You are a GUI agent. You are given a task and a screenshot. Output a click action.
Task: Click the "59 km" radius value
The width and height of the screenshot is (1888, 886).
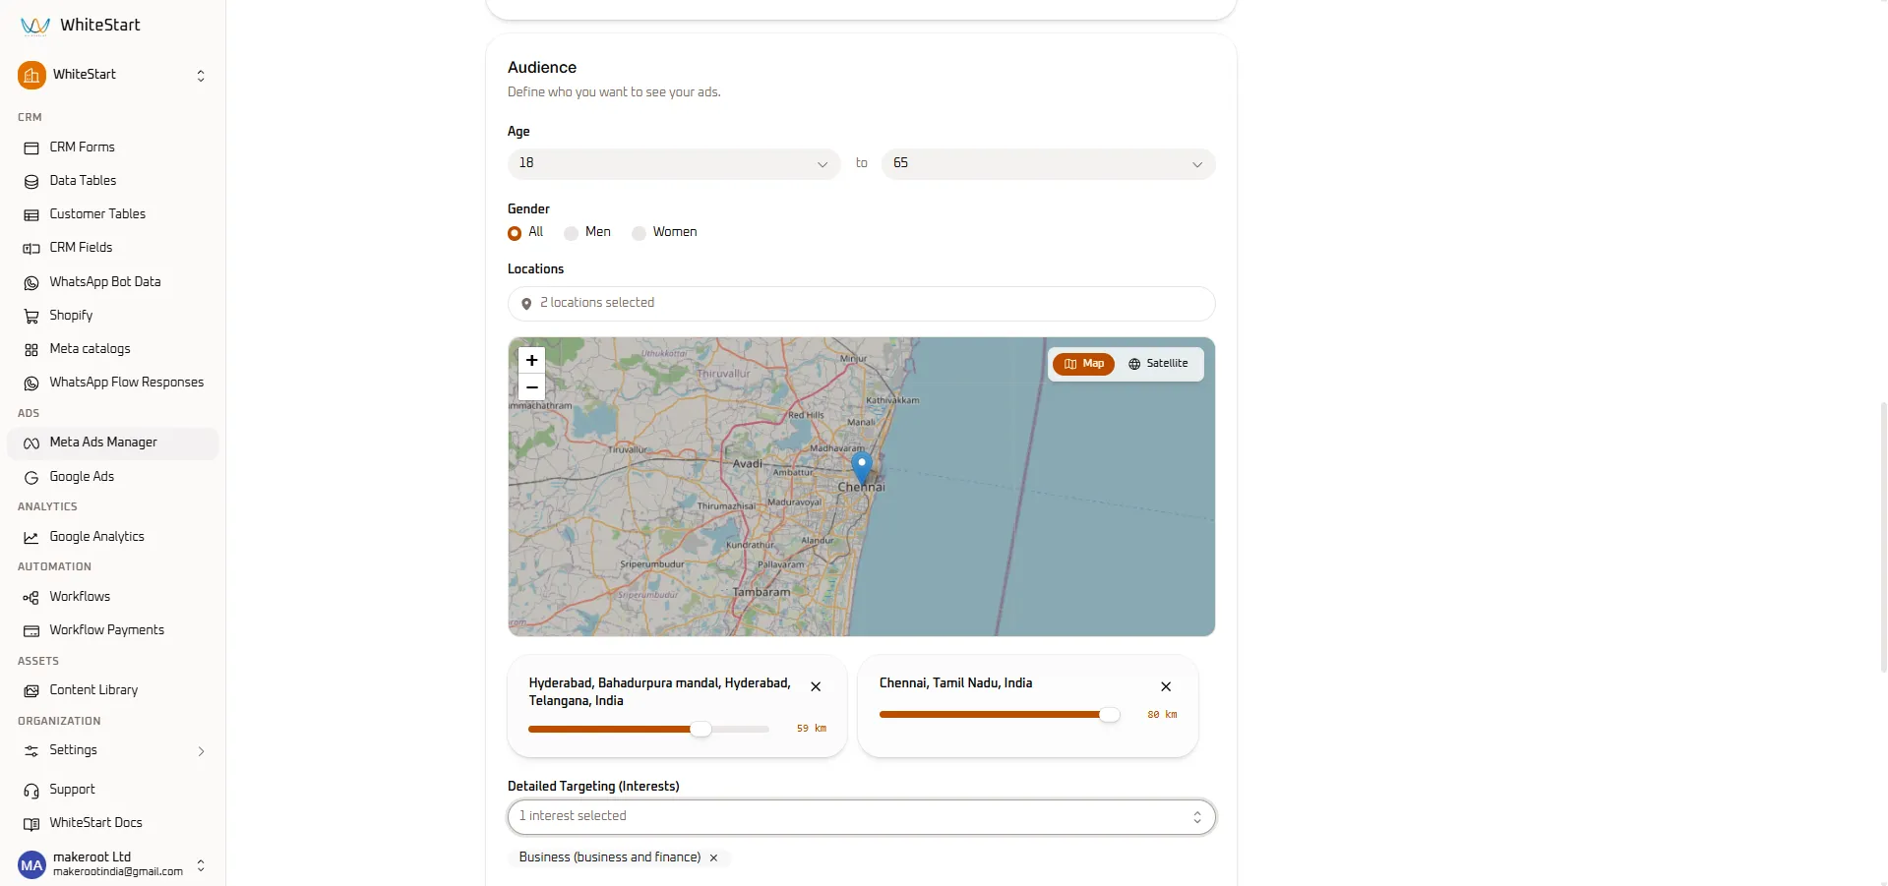tap(812, 729)
